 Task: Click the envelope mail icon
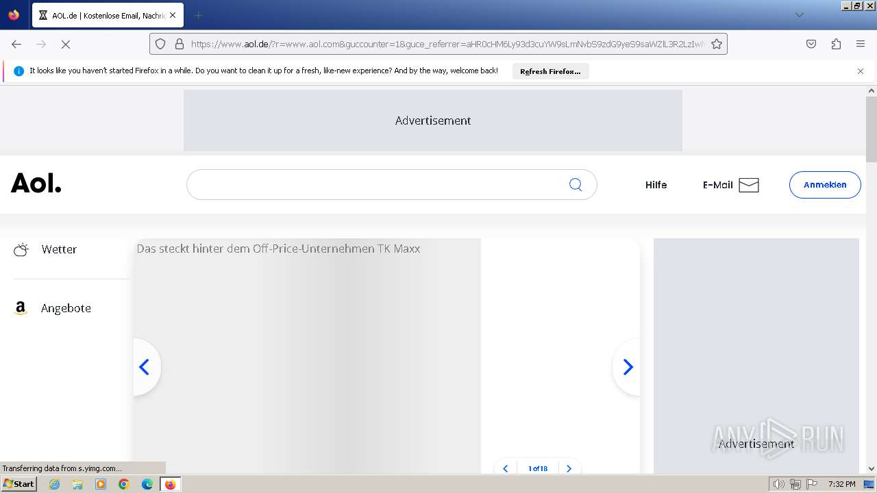pyautogui.click(x=749, y=185)
